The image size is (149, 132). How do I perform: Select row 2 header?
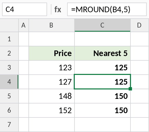tap(9, 53)
